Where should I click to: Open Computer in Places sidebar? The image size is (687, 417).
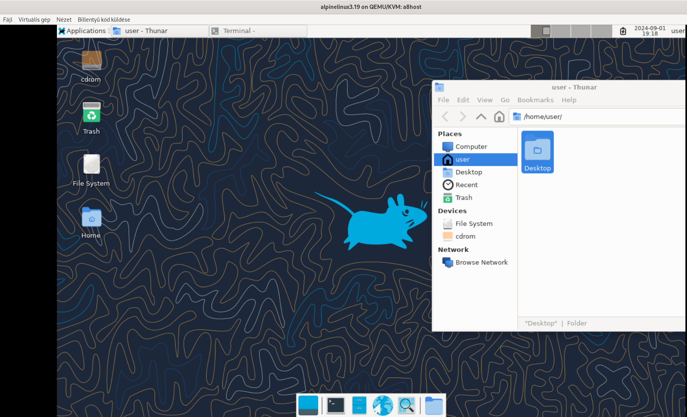click(475, 146)
